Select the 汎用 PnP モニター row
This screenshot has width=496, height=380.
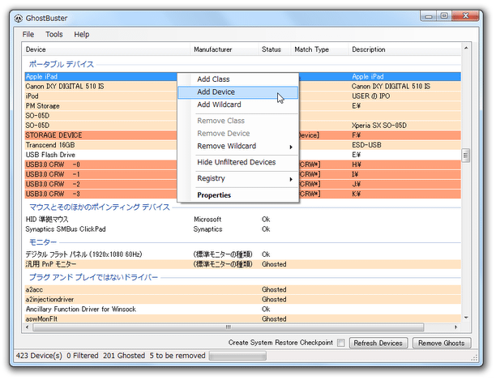pos(242,264)
